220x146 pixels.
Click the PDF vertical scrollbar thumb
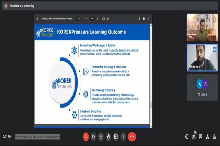[x=151, y=105]
